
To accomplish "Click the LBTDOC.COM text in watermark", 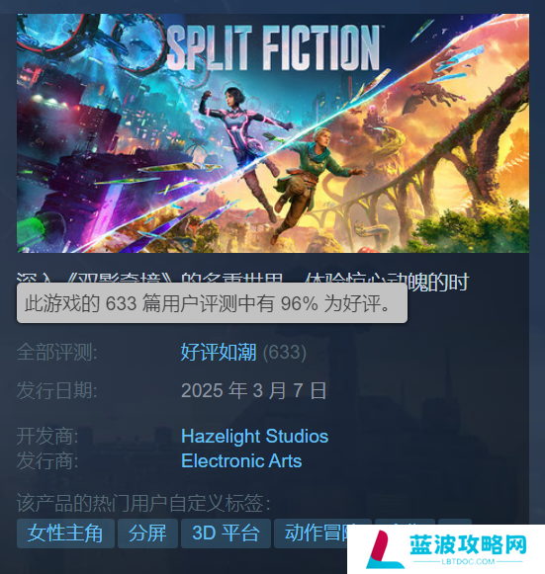I will point(468,561).
